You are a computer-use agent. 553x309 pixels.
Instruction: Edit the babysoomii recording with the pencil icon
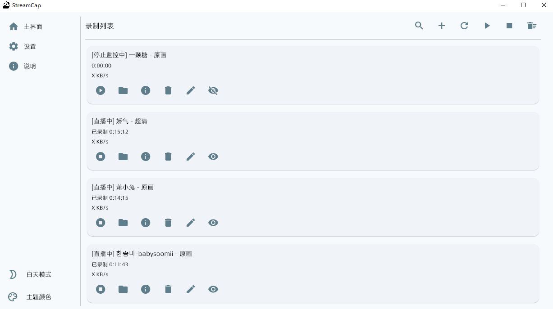coord(191,289)
